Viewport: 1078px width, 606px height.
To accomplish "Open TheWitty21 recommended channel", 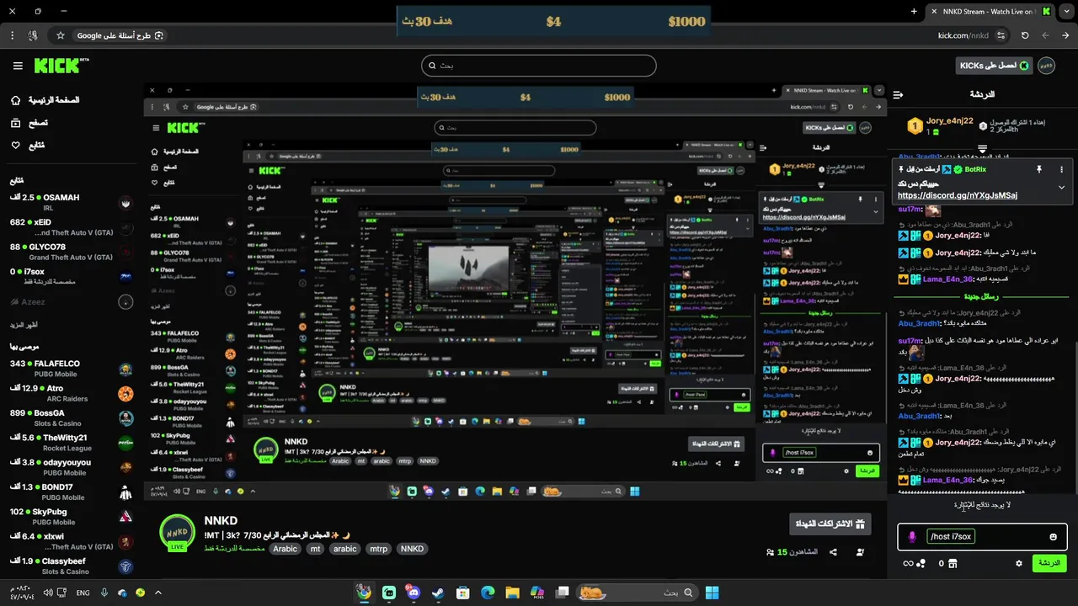I will point(72,443).
